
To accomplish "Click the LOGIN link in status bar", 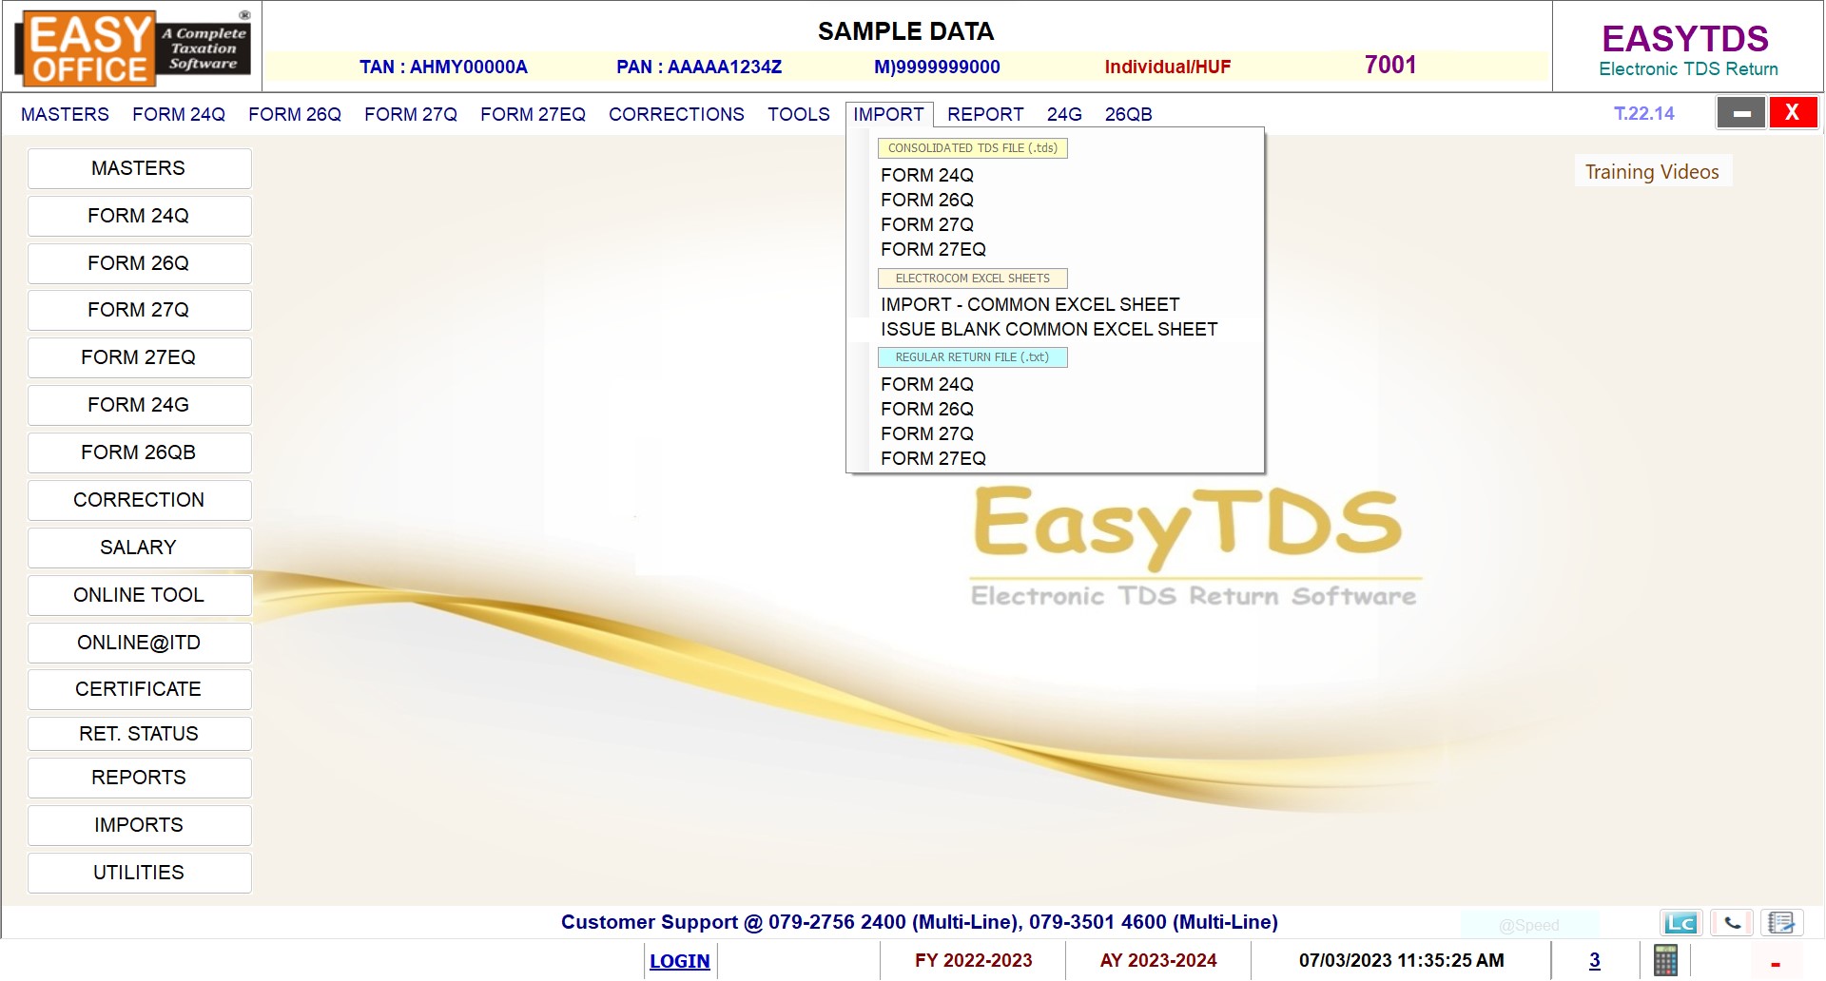I will pyautogui.click(x=679, y=961).
